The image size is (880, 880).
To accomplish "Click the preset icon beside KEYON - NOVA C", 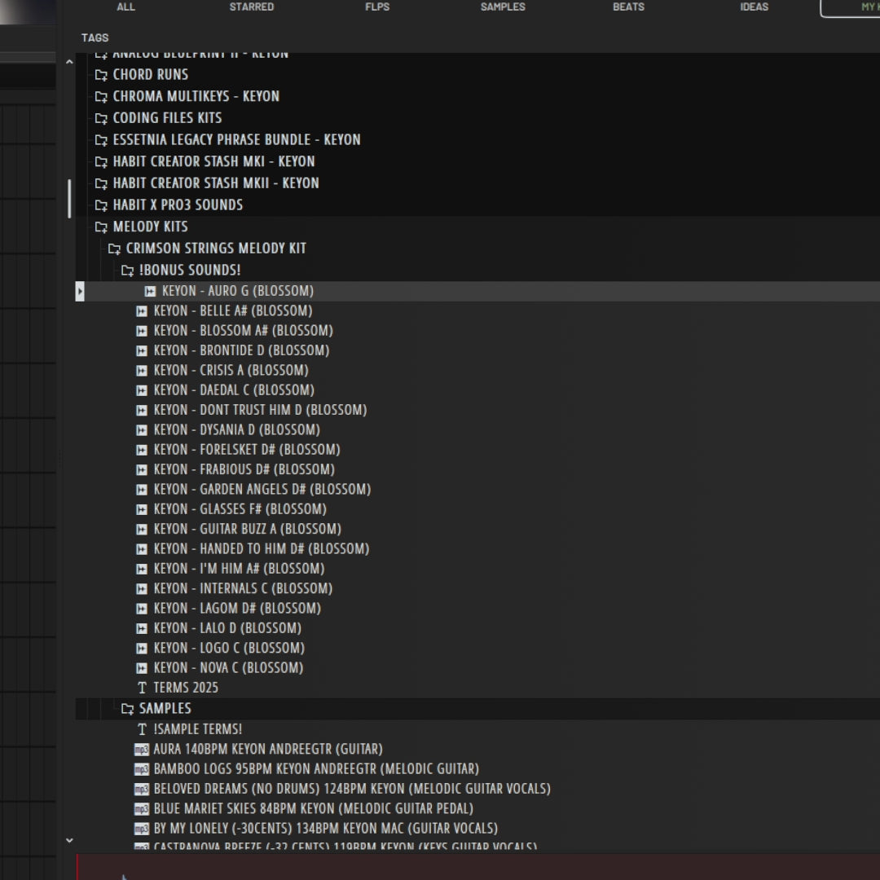I will (x=141, y=667).
